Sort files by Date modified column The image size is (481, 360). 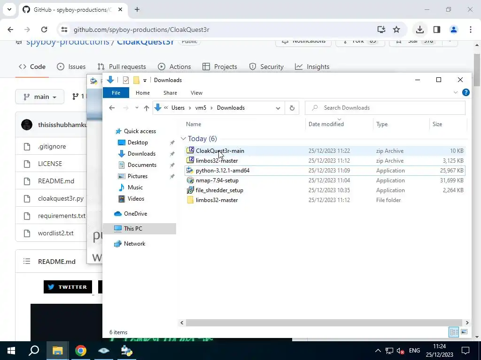coord(326,124)
